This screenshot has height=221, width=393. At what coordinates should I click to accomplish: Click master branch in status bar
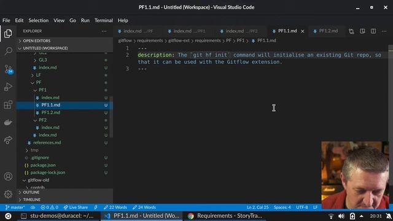[x=15, y=207]
